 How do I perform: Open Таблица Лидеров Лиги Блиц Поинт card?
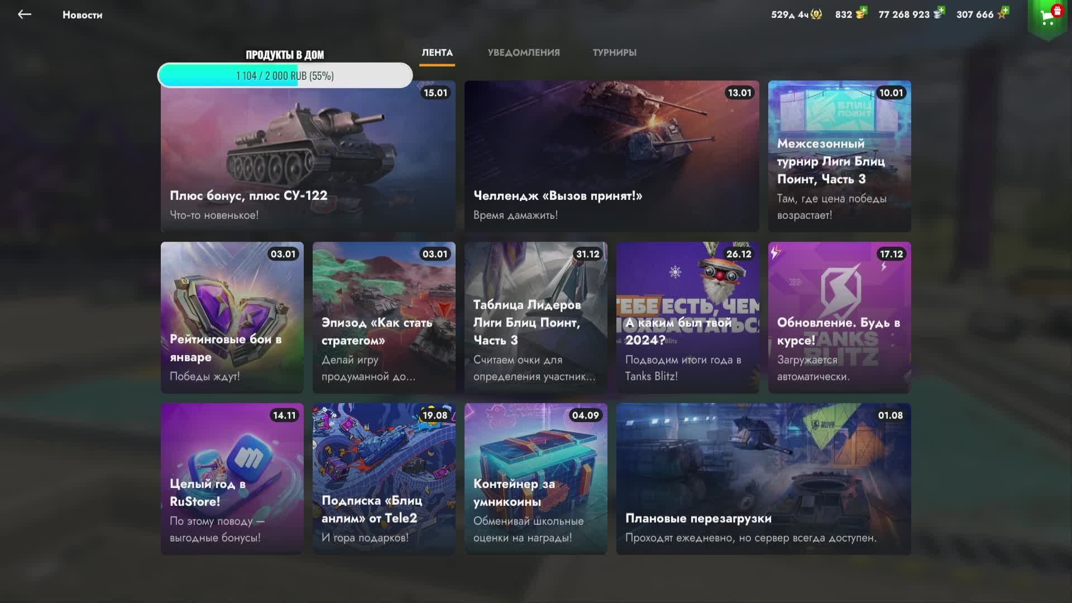point(536,318)
